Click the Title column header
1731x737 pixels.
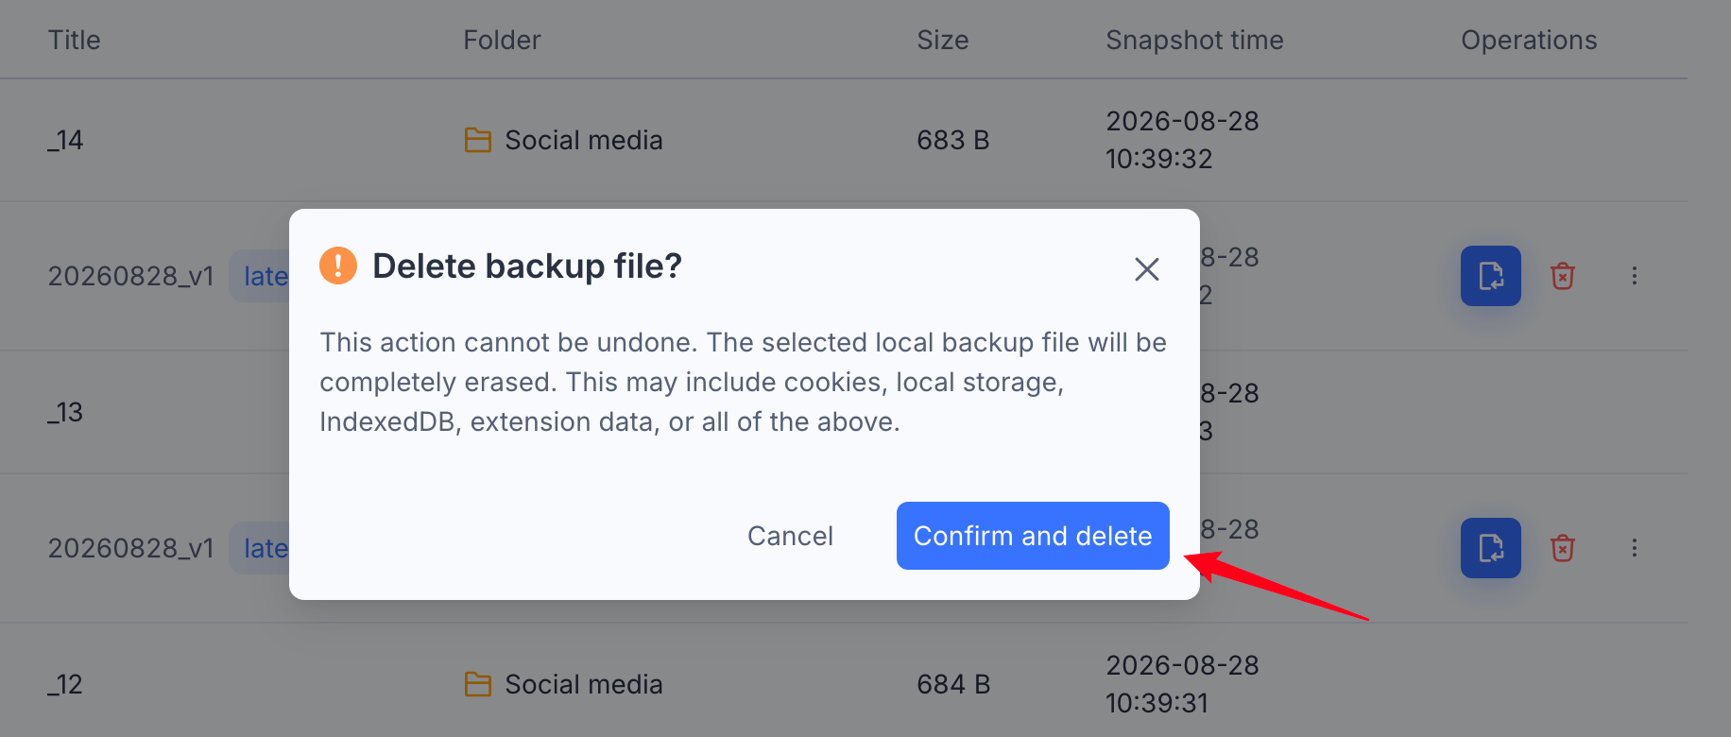(x=74, y=40)
